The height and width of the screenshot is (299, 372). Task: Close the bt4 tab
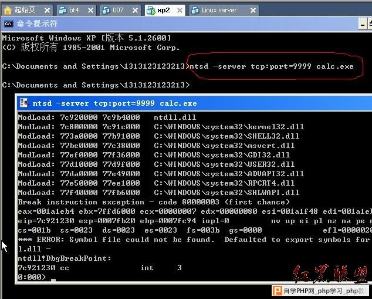(90, 11)
